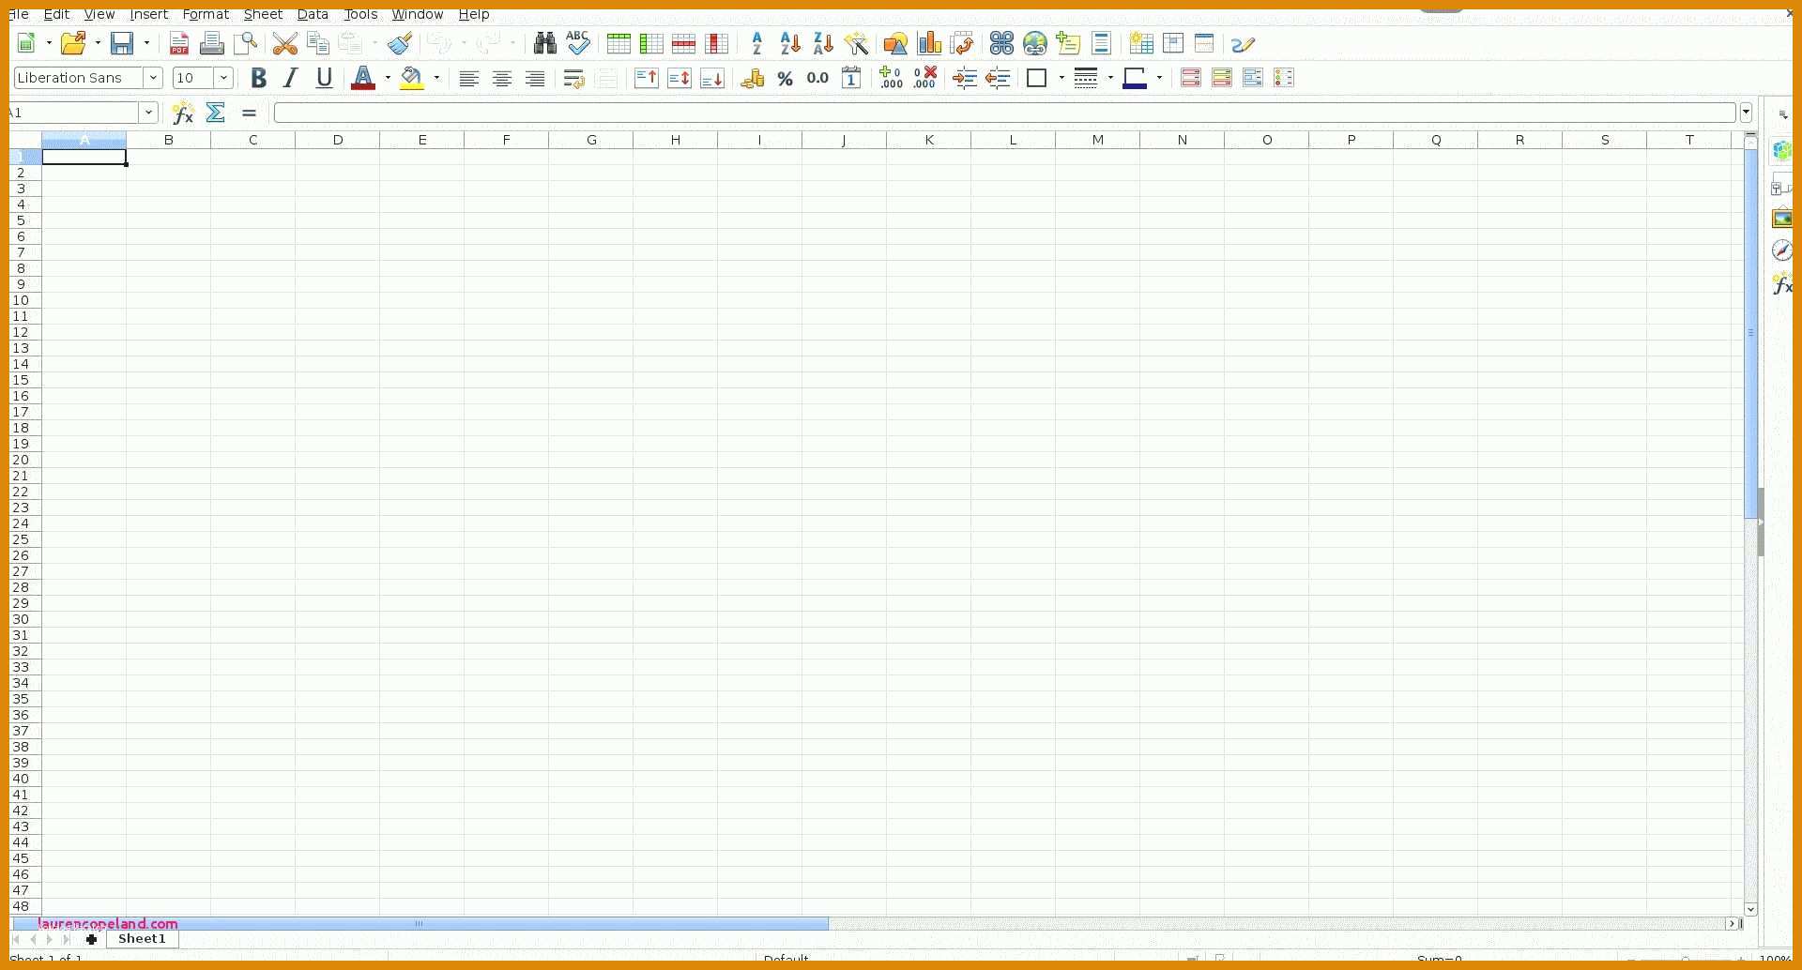Click the Insert Column green icon
Image resolution: width=1802 pixels, height=970 pixels.
pos(651,43)
